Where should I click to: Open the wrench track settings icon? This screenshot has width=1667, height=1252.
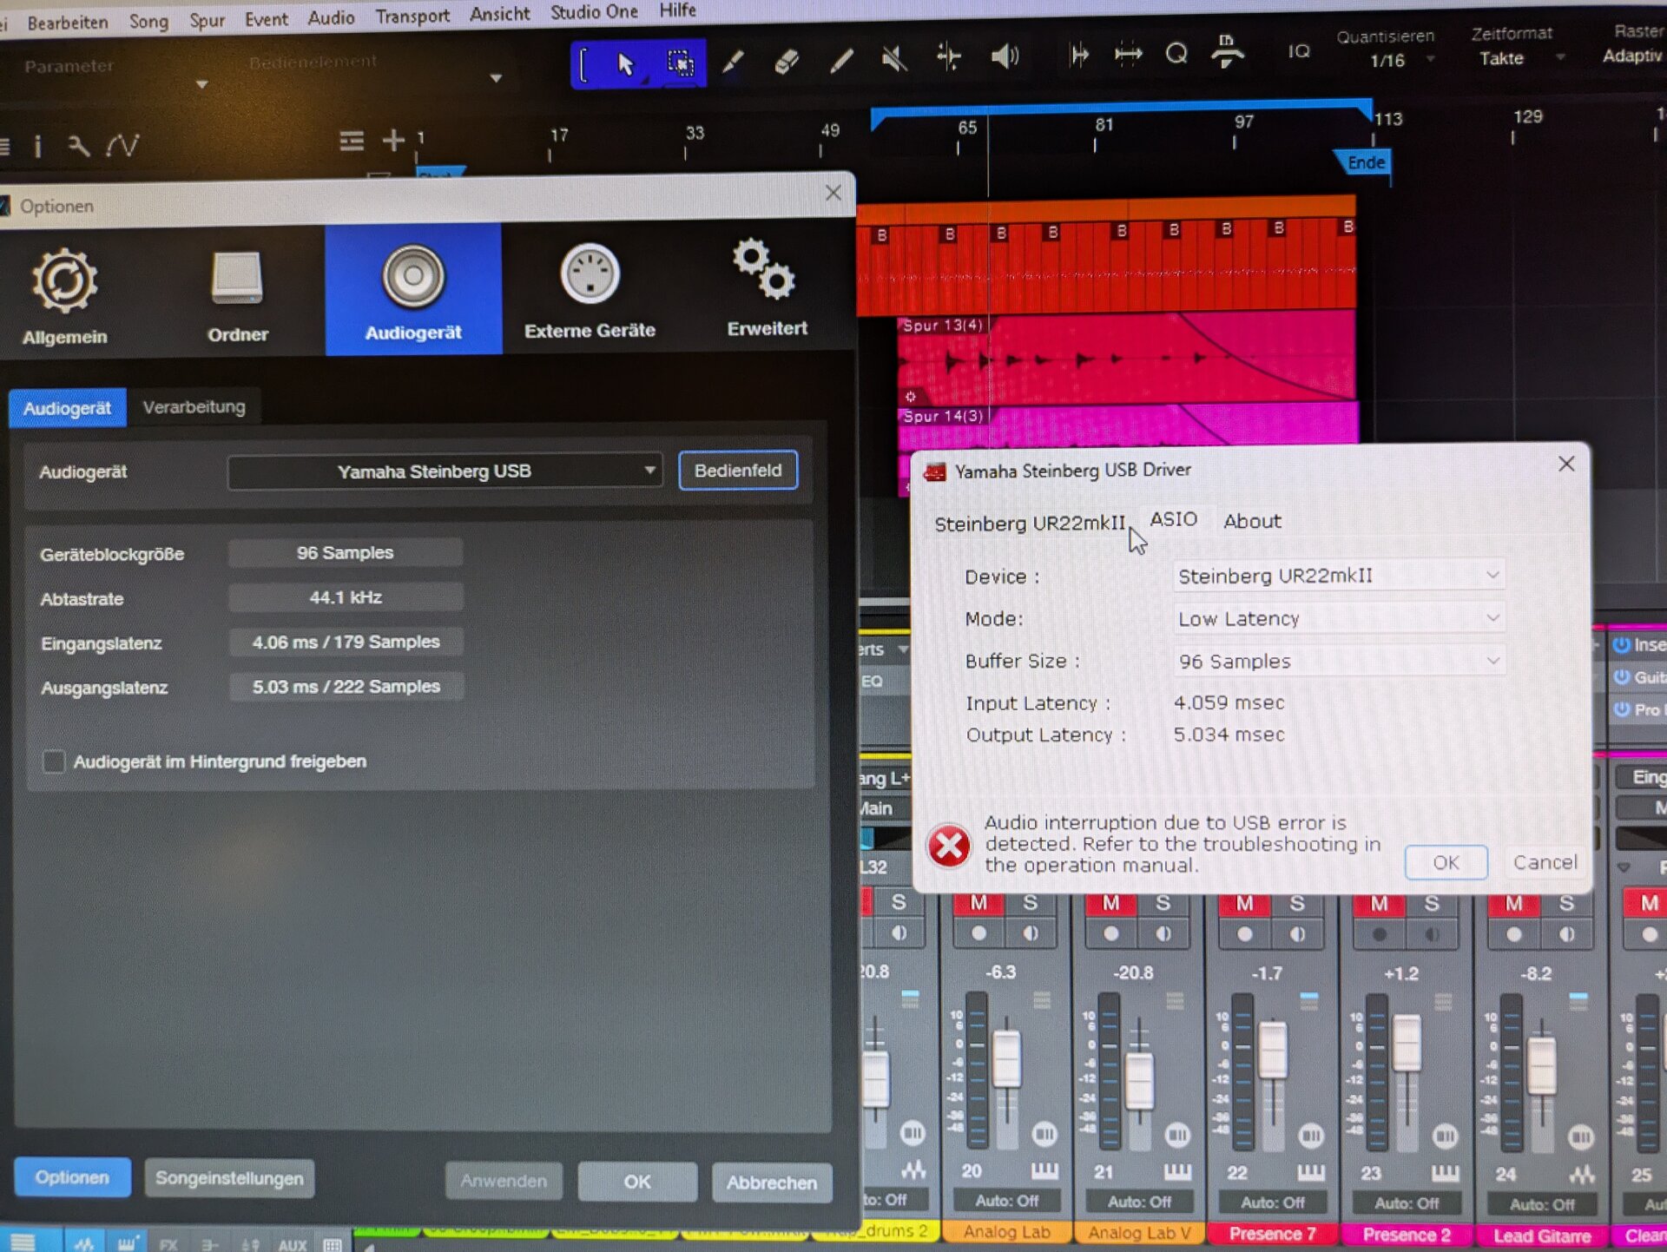click(78, 145)
